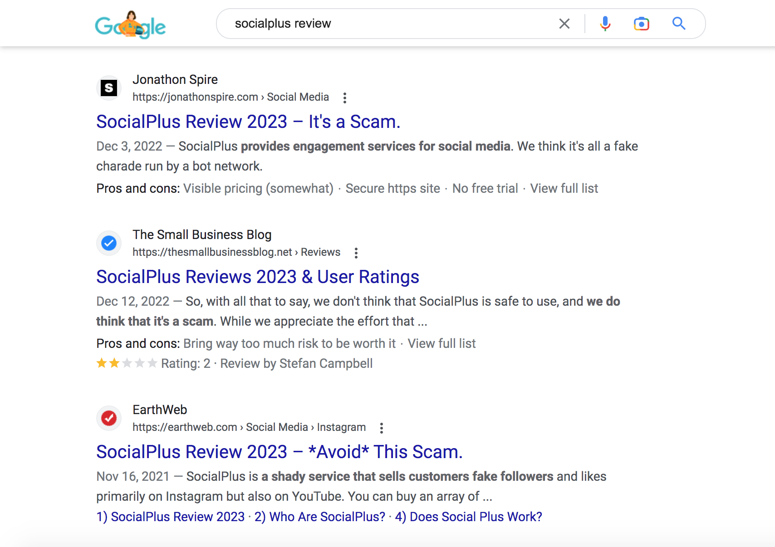
Task: Jump to 1) SocialPlus Review 2023 section
Action: click(x=171, y=517)
